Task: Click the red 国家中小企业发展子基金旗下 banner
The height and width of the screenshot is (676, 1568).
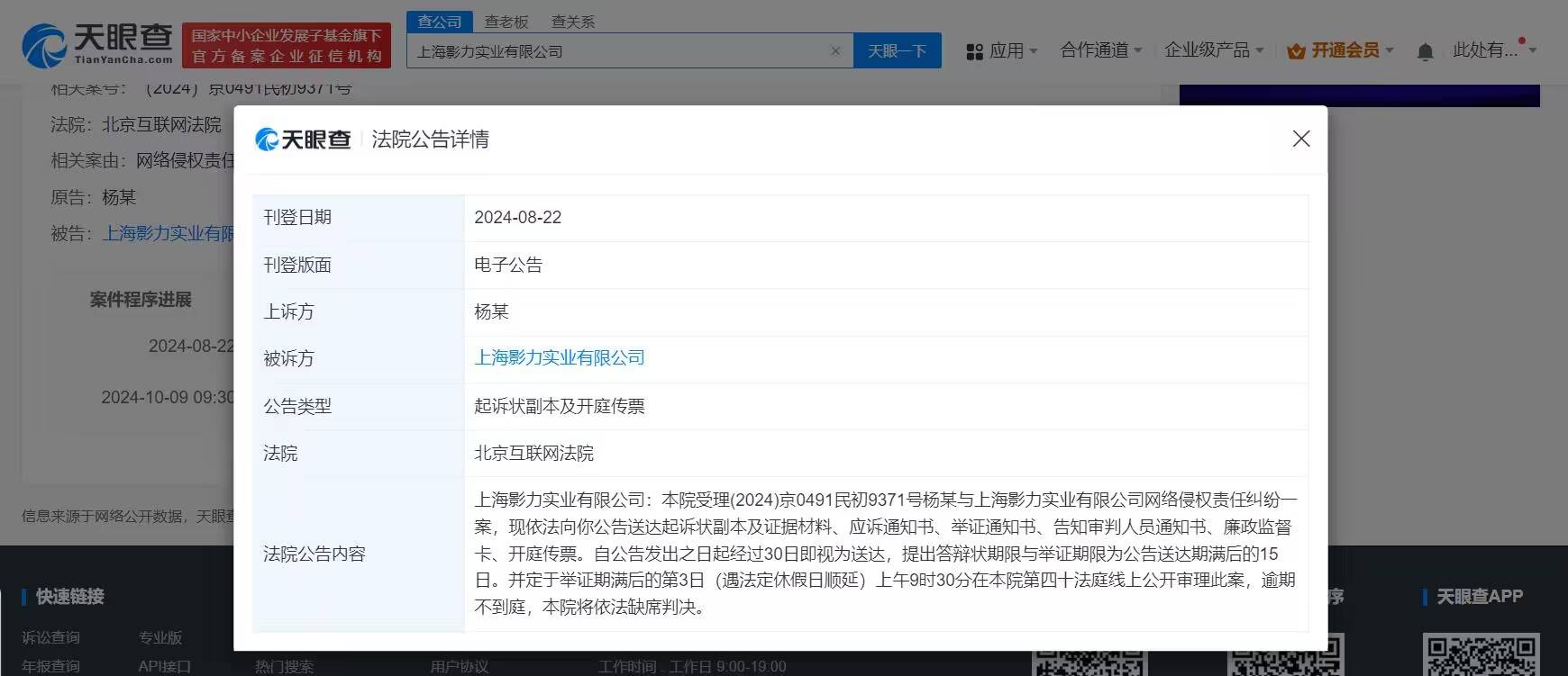Action: pos(287,46)
